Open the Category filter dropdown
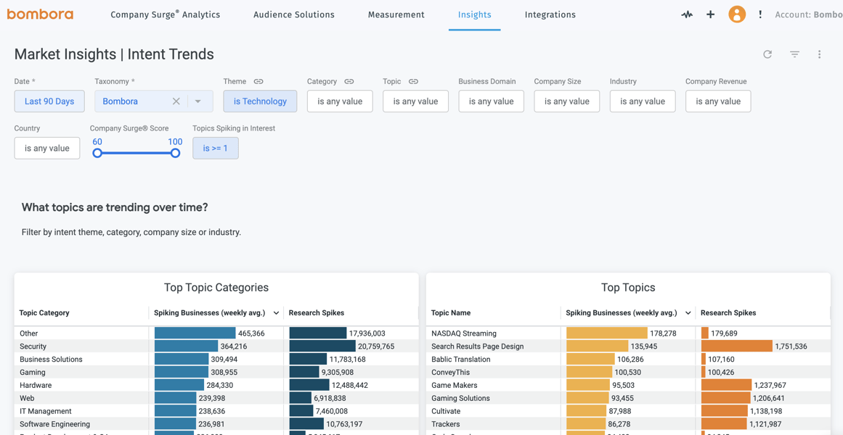 [339, 101]
